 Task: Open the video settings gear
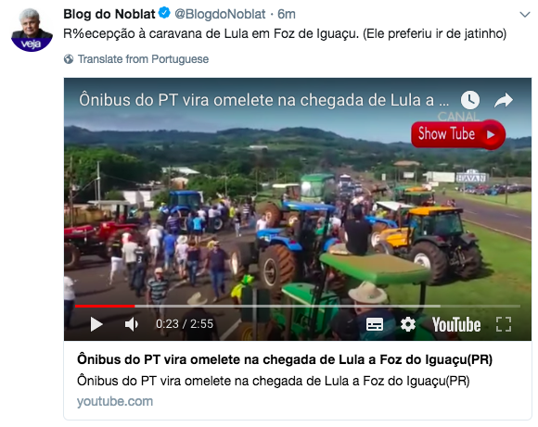tap(407, 324)
